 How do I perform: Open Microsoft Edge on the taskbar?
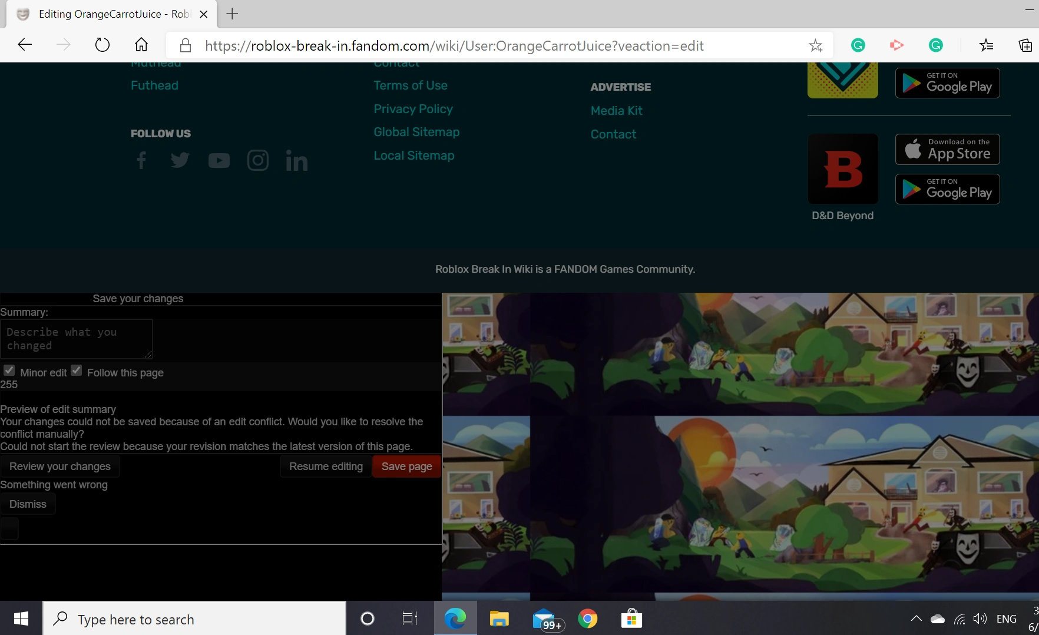click(x=455, y=619)
